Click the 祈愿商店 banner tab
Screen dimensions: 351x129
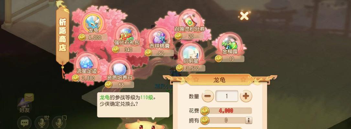coord(62,36)
